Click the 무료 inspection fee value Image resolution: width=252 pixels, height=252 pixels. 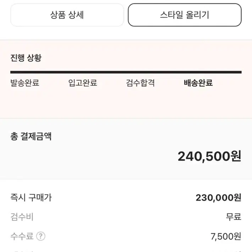(234, 217)
